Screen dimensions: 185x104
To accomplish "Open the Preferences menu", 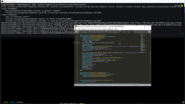I will pyautogui.click(x=110, y=29).
